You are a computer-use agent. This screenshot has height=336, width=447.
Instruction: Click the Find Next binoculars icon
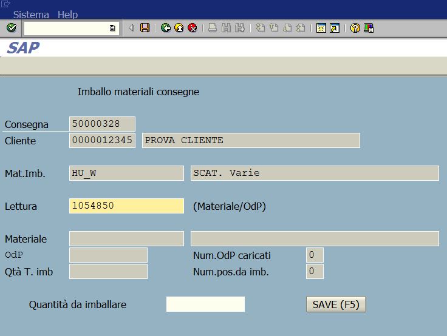[x=240, y=28]
